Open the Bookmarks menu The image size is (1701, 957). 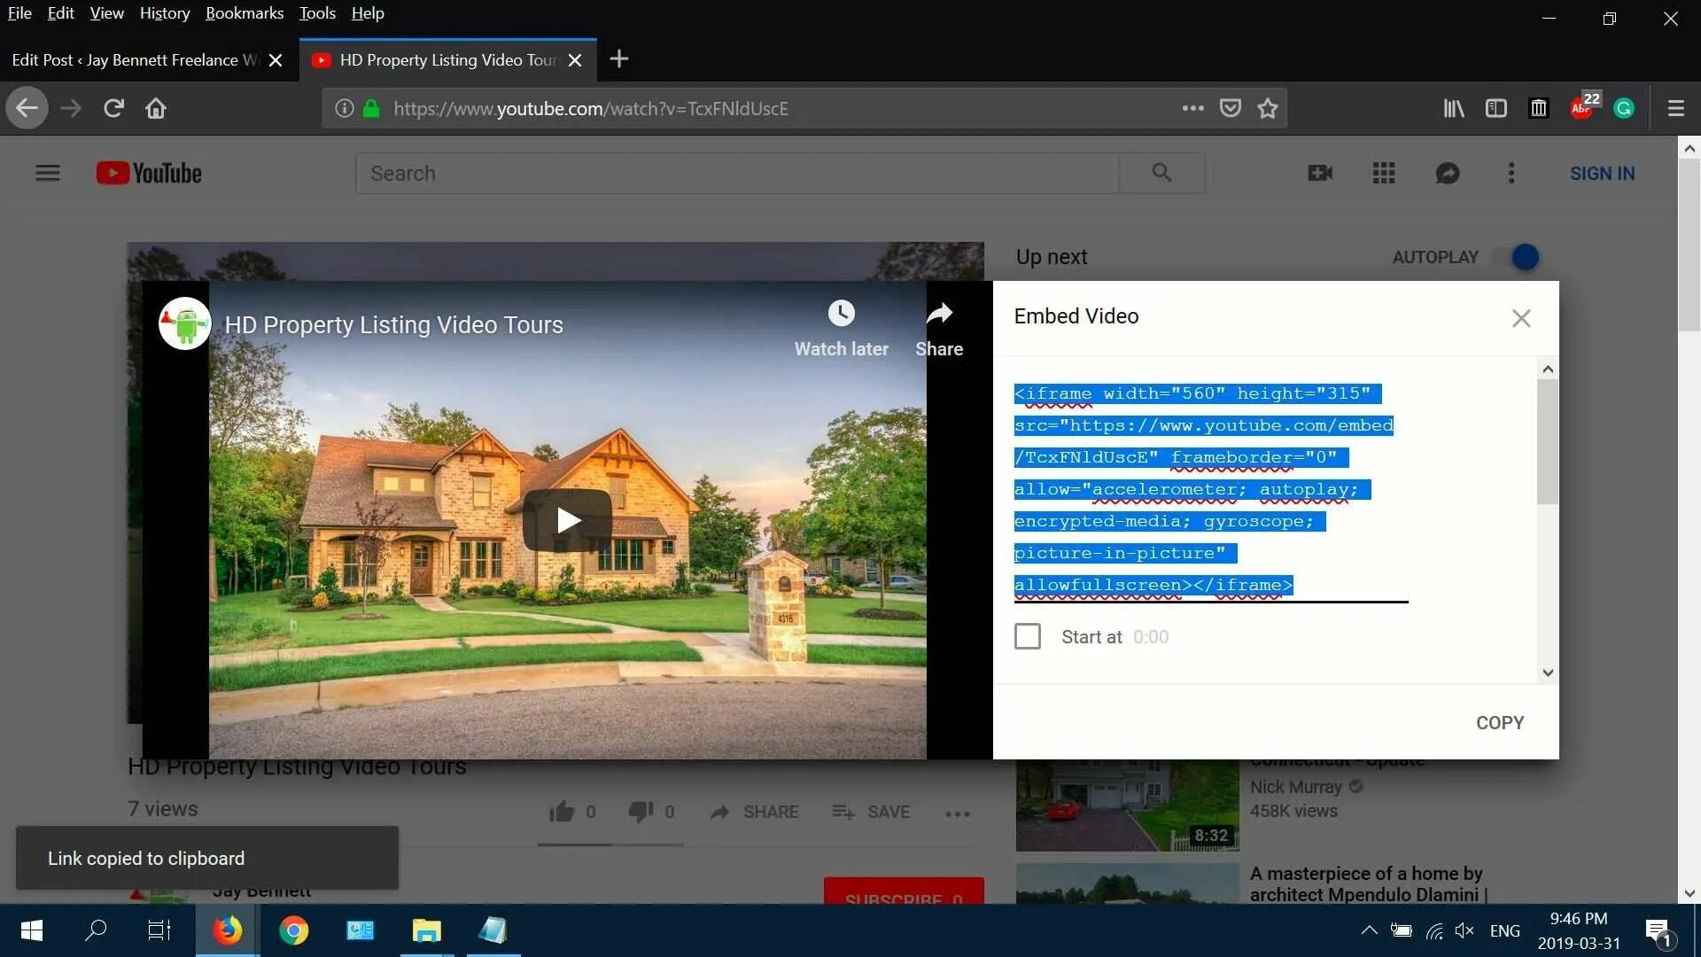pos(245,13)
